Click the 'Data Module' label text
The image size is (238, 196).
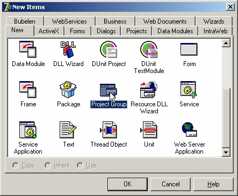click(28, 64)
